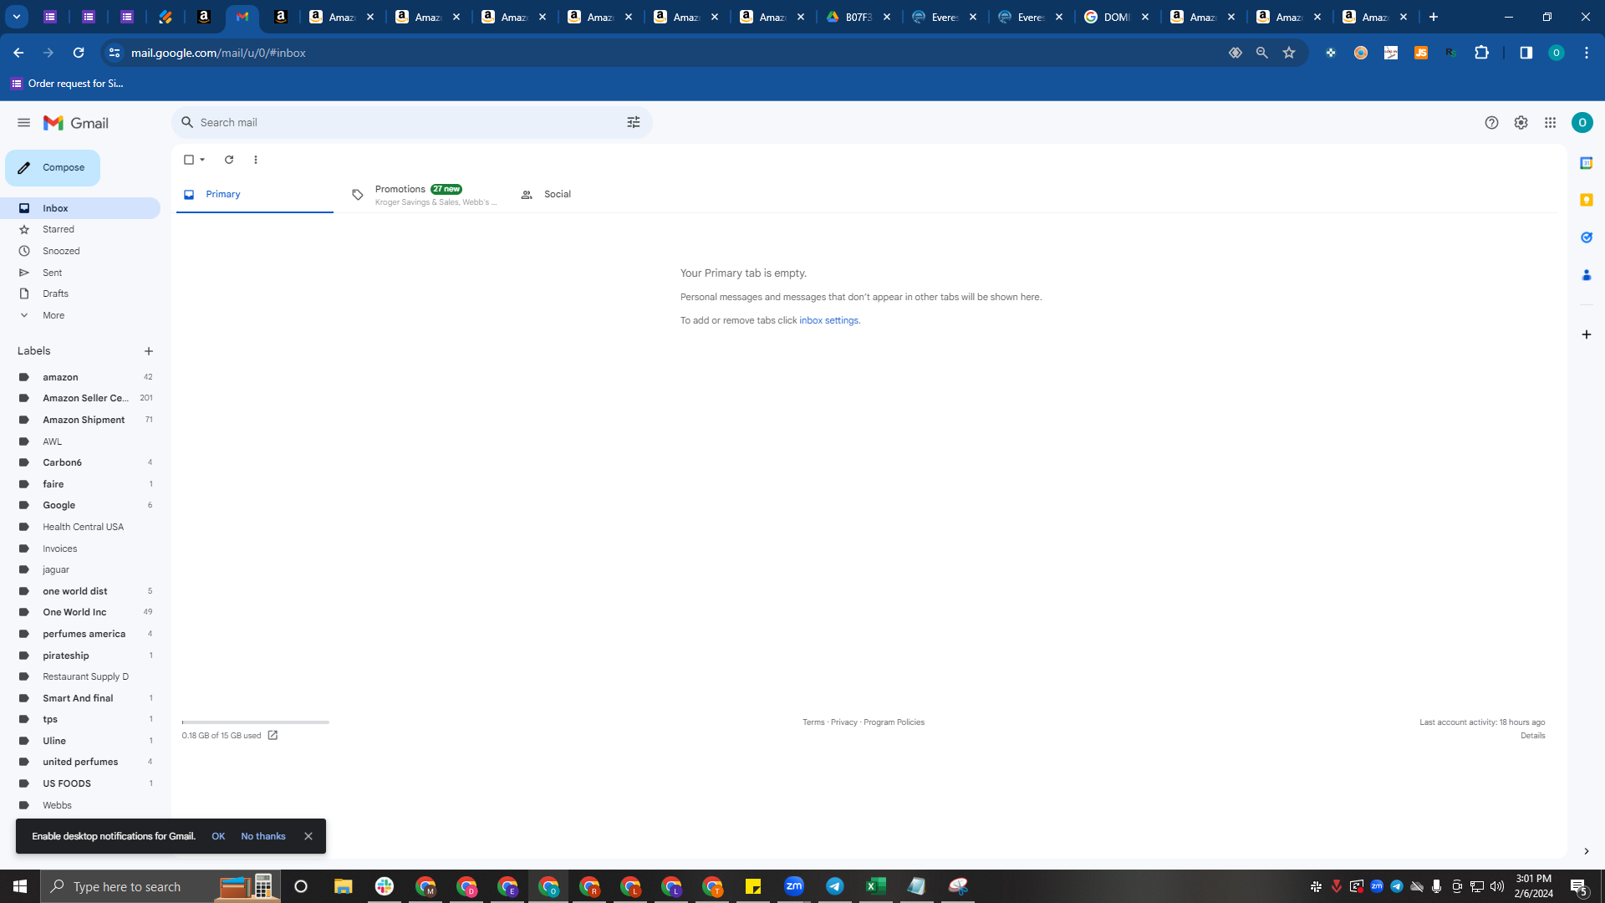
Task: Bookmark this page with the star icon
Action: point(1289,53)
